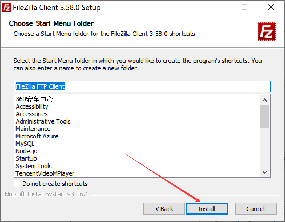The image size is (285, 222).
Task: Click the scroll up arrow in folder list
Action: [x=265, y=100]
